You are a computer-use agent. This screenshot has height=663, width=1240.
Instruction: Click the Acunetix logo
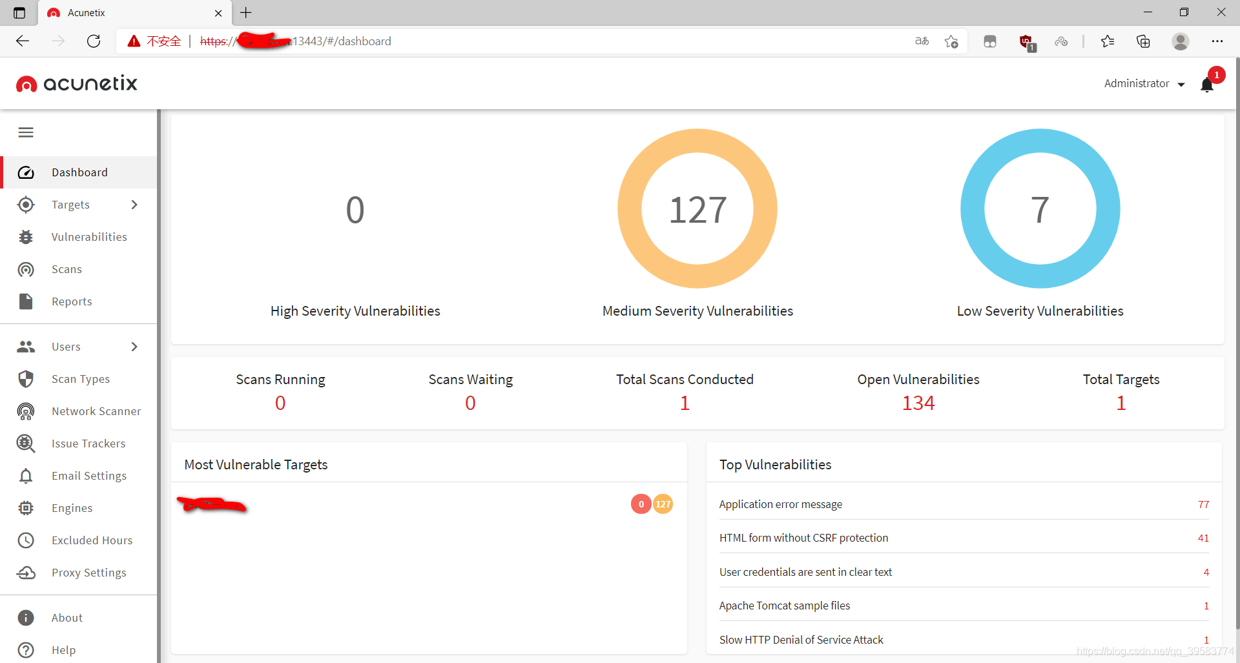pyautogui.click(x=77, y=83)
